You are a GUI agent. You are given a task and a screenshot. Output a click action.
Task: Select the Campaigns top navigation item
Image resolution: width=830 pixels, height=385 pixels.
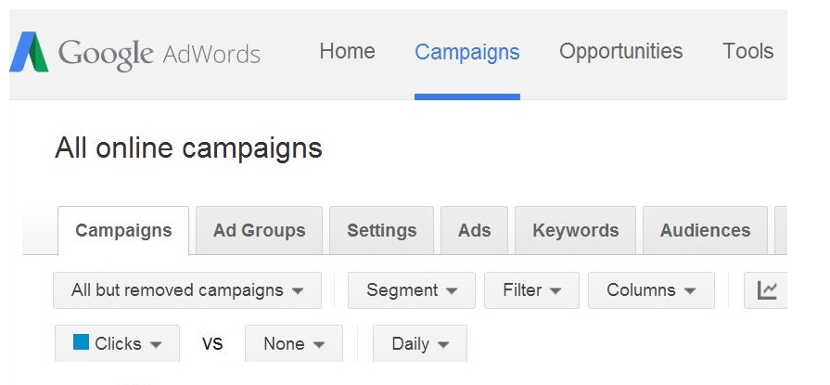[x=466, y=52]
